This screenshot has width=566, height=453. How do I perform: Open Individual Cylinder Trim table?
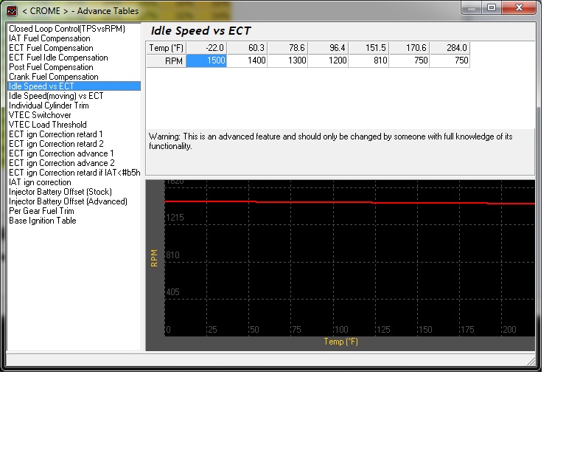(49, 106)
